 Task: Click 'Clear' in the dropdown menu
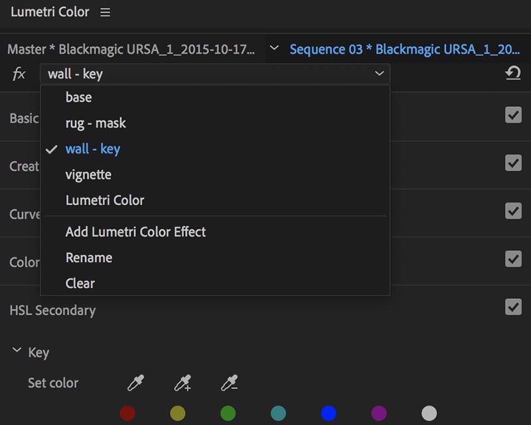click(x=215, y=284)
